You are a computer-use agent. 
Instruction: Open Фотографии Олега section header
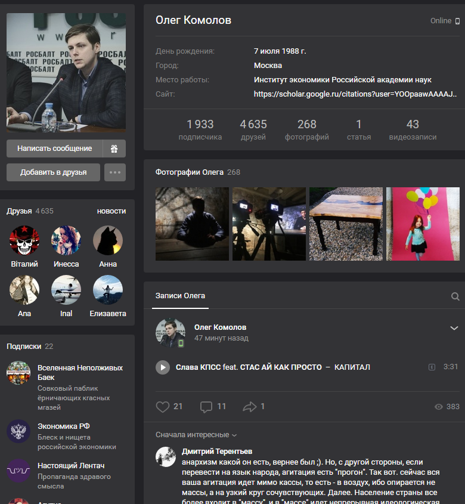(x=190, y=172)
